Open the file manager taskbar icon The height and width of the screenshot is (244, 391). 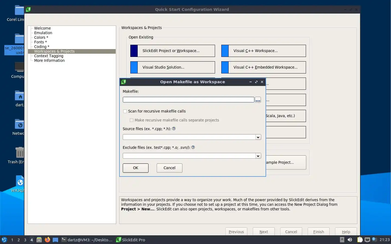pos(39,240)
